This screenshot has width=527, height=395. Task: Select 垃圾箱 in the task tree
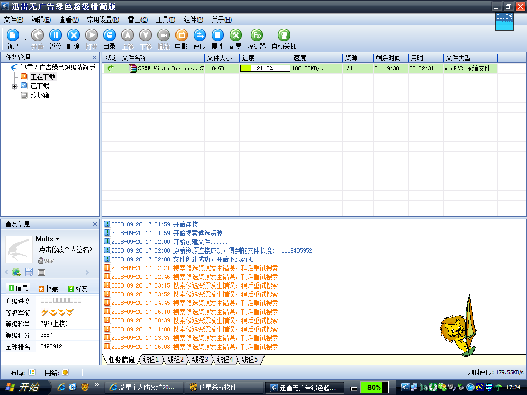[40, 95]
